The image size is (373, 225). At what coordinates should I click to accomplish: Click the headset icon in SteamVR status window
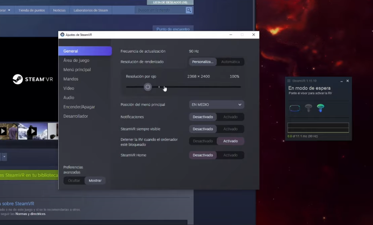(x=294, y=108)
